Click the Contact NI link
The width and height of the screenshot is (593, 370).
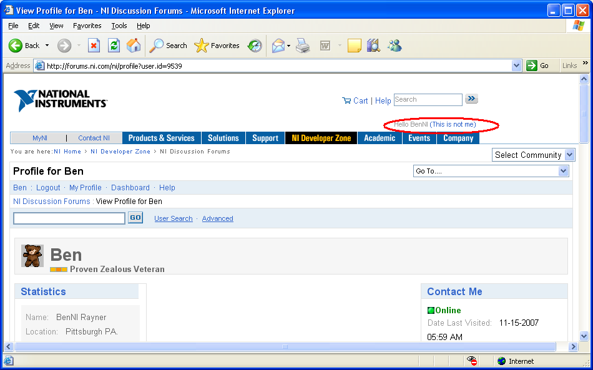pos(94,138)
